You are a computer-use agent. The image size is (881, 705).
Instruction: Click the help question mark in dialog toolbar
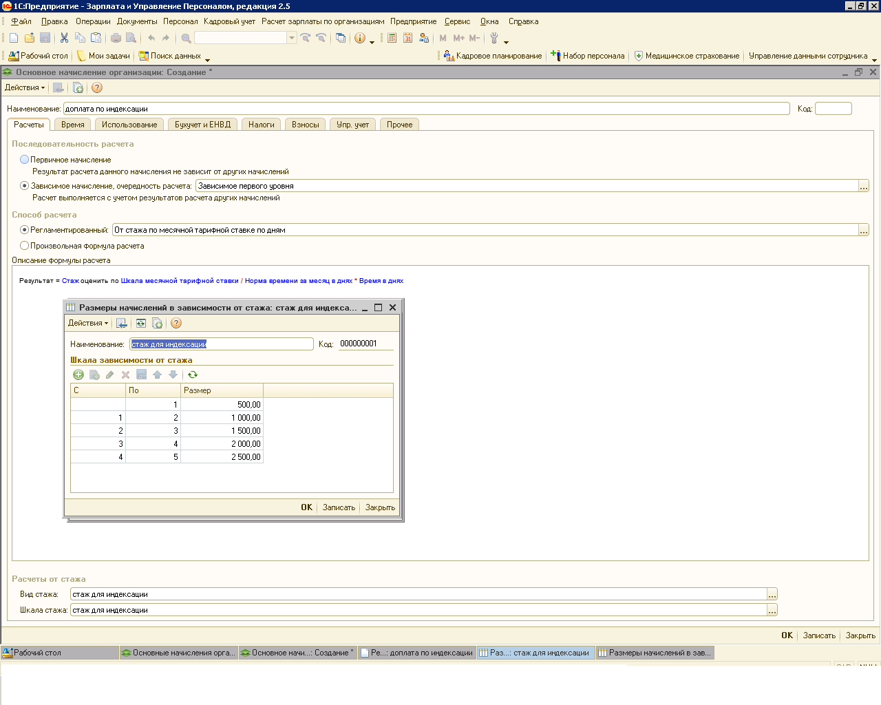click(176, 323)
